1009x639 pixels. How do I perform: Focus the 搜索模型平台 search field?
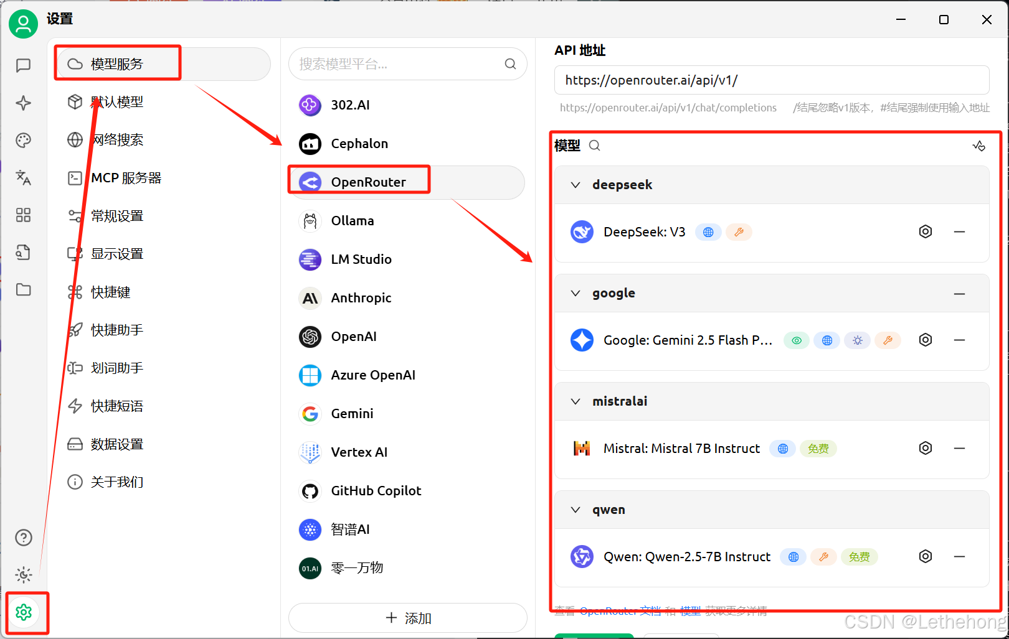pos(408,63)
